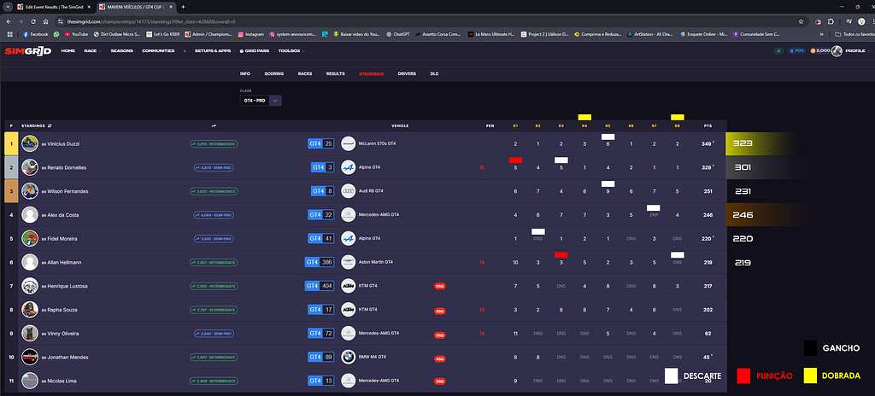Screen dimensions: 875x396
Task: Open the SETUPS & APPS navigation item
Action: click(x=213, y=50)
